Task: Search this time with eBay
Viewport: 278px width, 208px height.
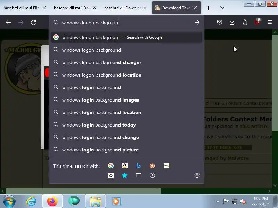Action: point(166,166)
